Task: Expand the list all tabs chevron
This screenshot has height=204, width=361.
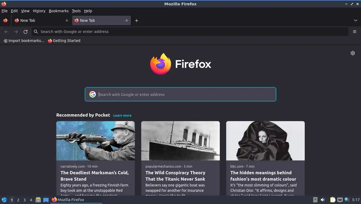Action: click(x=356, y=20)
